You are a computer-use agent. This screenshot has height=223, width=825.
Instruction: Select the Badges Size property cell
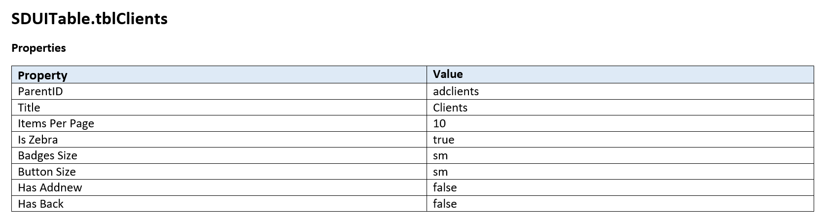[x=47, y=155]
